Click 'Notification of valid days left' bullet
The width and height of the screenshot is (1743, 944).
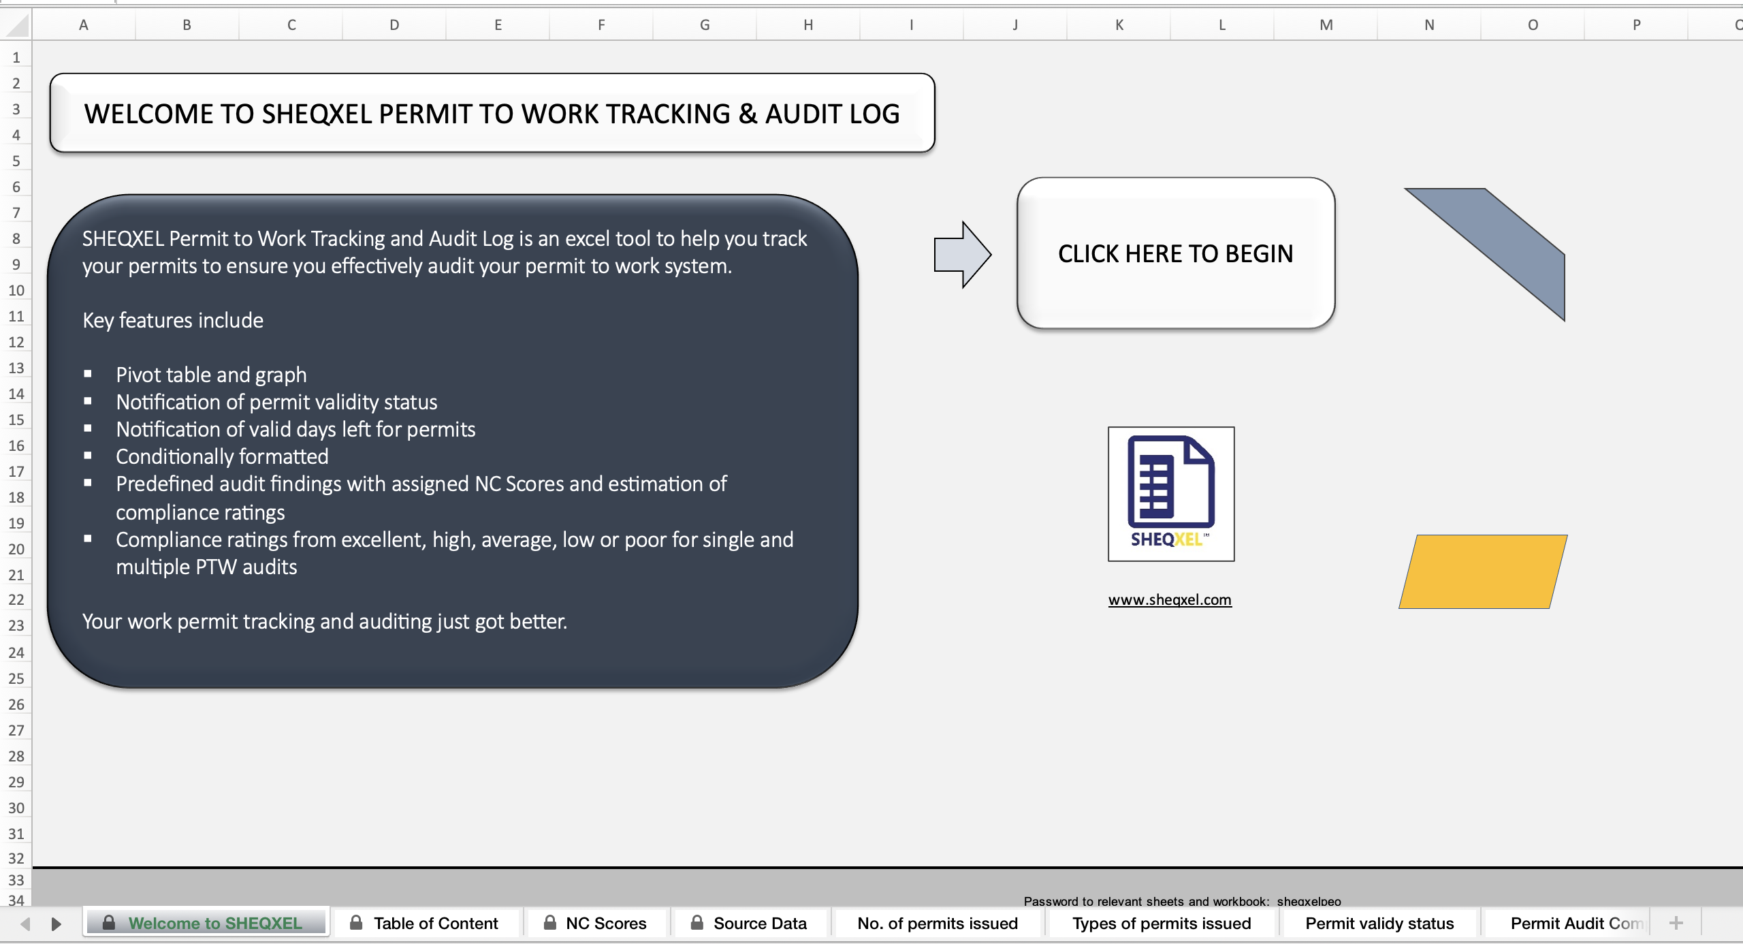tap(295, 429)
